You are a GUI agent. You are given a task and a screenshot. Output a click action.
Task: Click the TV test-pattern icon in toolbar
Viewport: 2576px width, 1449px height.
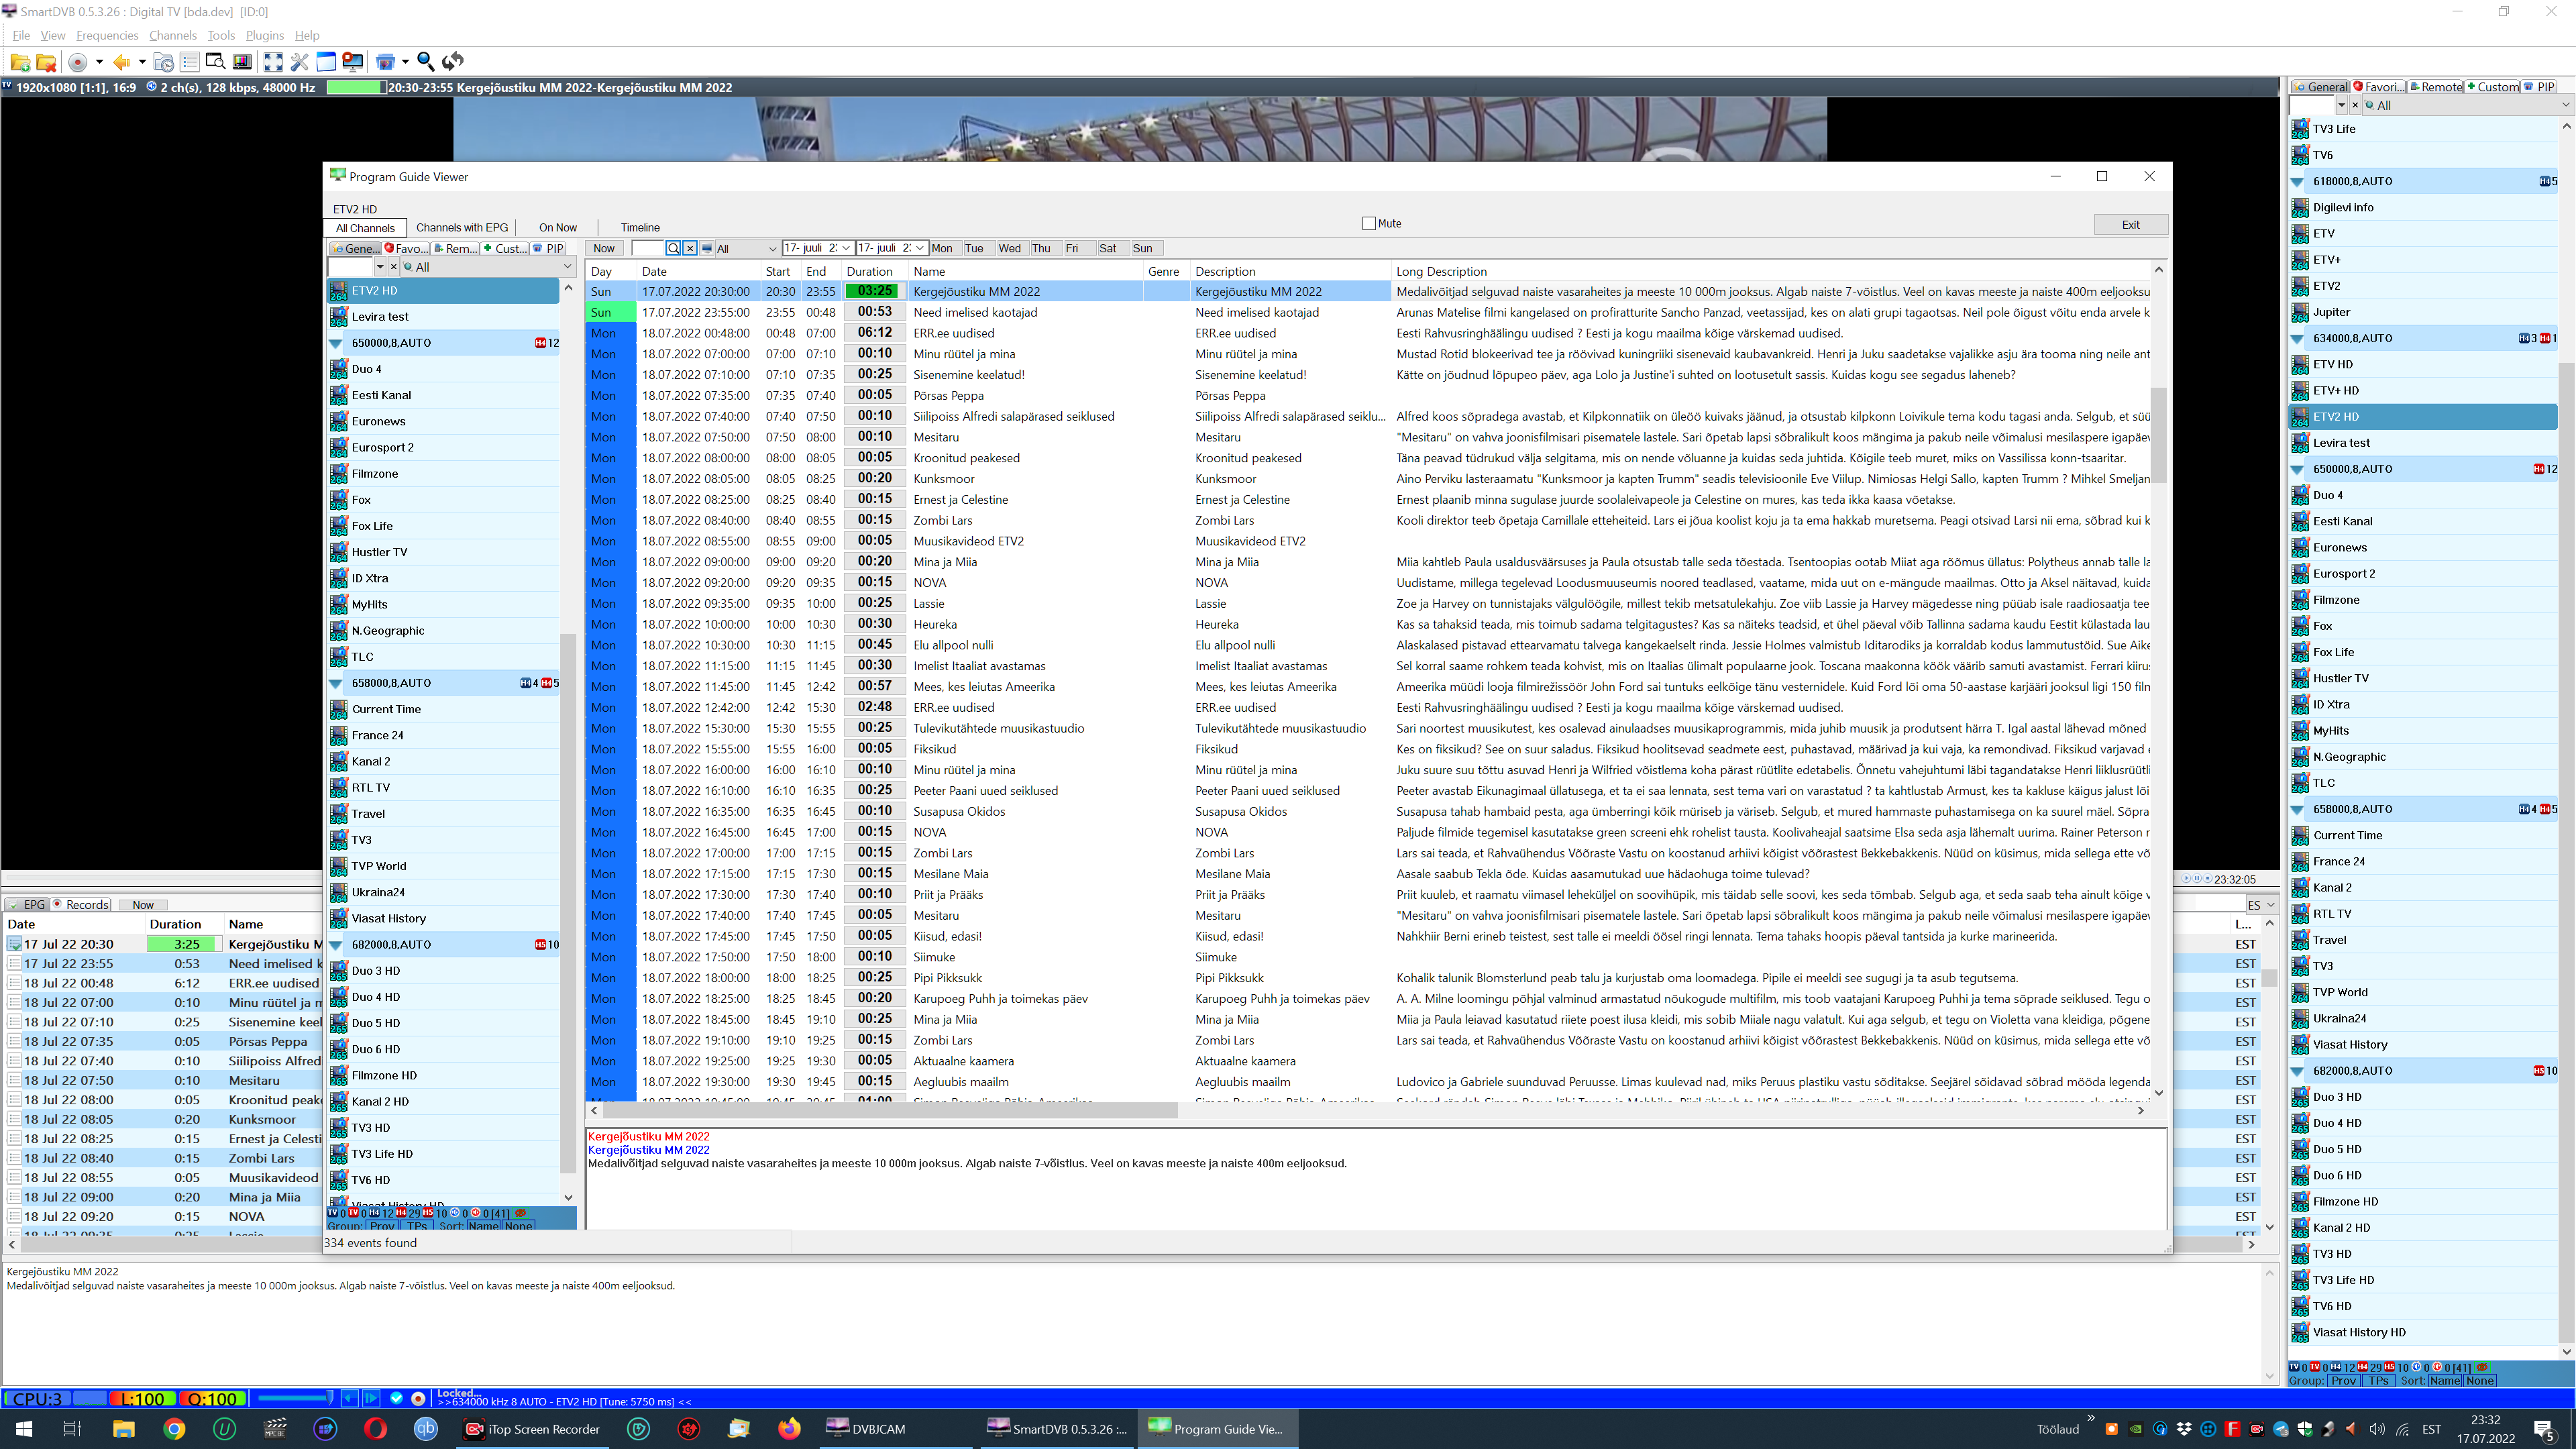coord(242,62)
